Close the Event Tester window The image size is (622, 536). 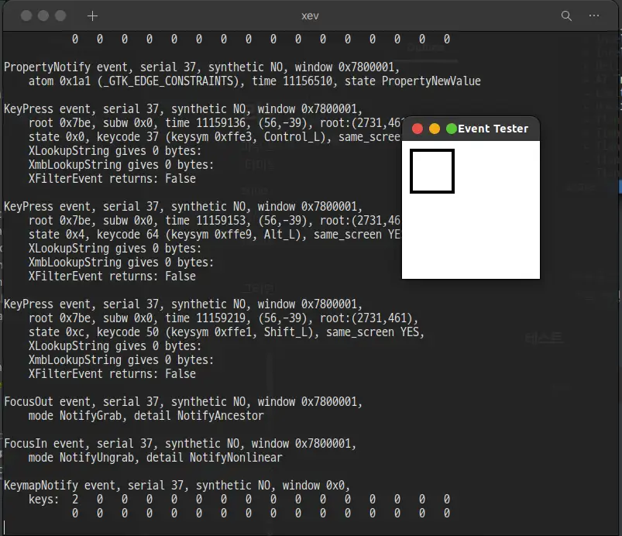[x=418, y=129]
